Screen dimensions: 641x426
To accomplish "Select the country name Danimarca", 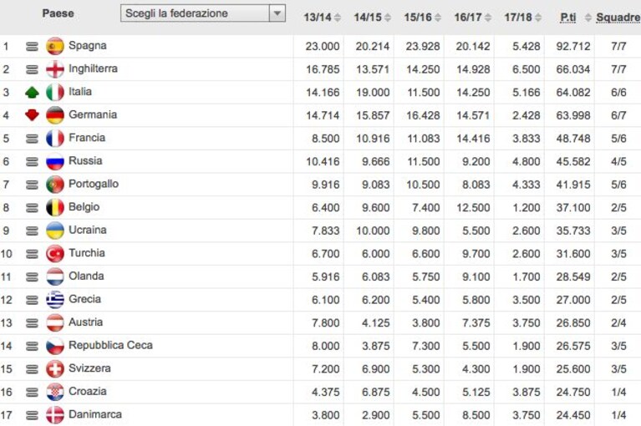I will [x=95, y=414].
